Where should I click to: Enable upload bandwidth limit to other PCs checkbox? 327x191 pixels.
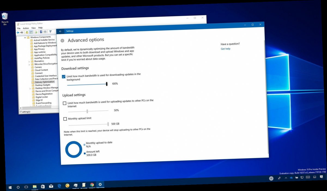(65, 103)
